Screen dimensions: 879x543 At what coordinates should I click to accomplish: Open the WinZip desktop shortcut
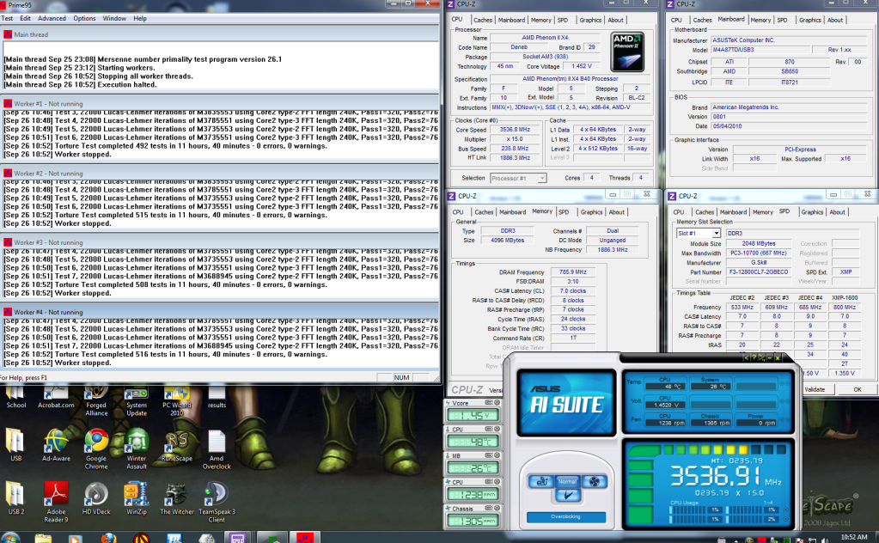137,498
